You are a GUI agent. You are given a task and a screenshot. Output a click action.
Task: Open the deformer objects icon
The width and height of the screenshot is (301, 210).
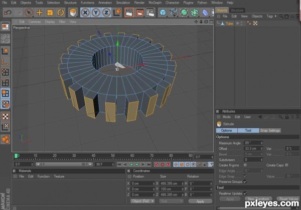(x=205, y=13)
